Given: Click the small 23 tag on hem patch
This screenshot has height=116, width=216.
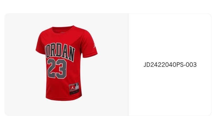Looking at the screenshot, I should 77,84.
